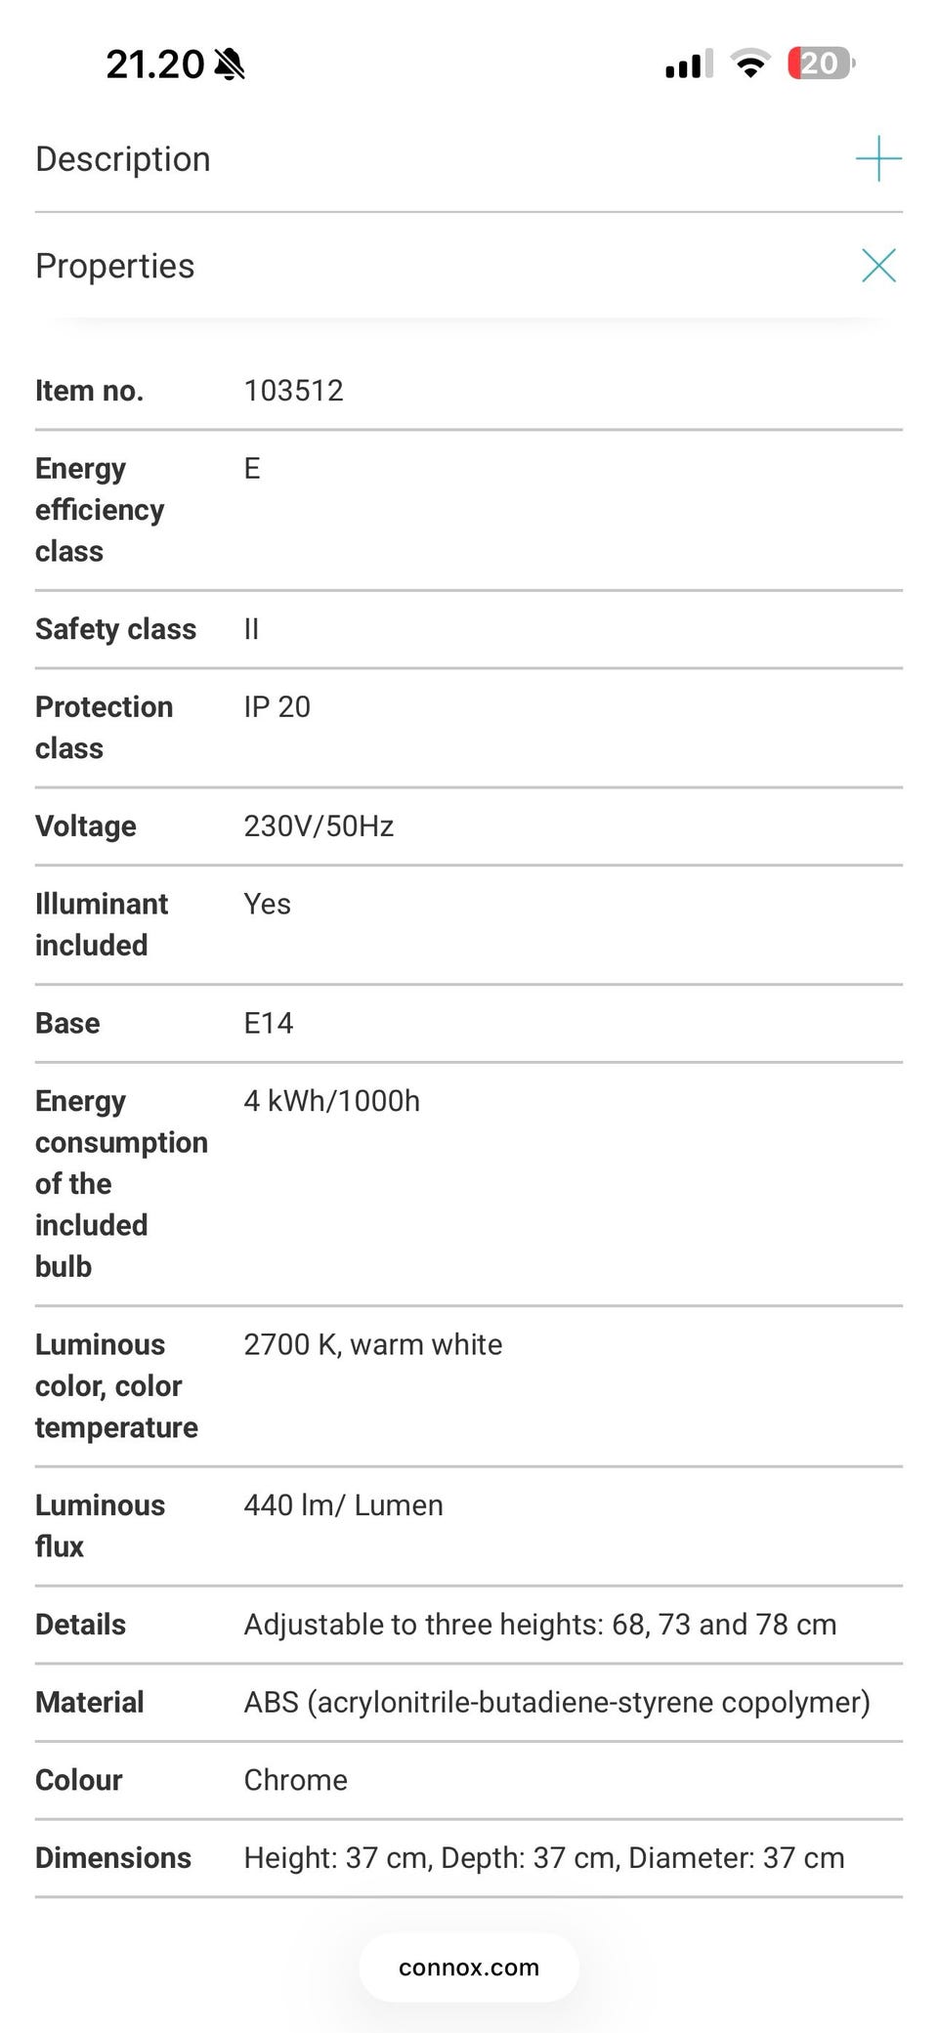Screen dimensions: 938x2033
Task: Tap the battery indicator icon
Action: click(821, 64)
